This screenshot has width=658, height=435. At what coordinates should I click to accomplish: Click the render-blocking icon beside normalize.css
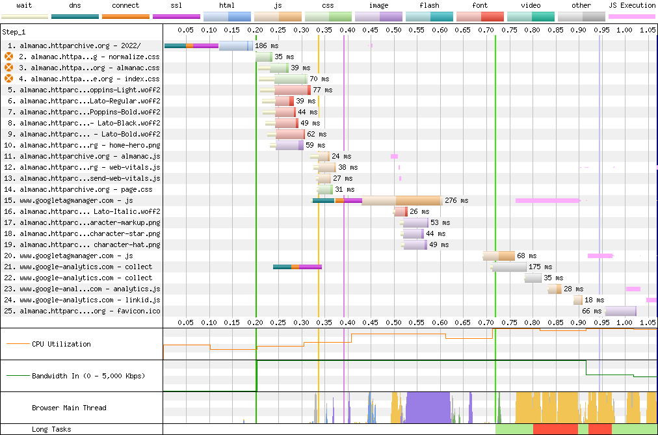pyautogui.click(x=9, y=57)
